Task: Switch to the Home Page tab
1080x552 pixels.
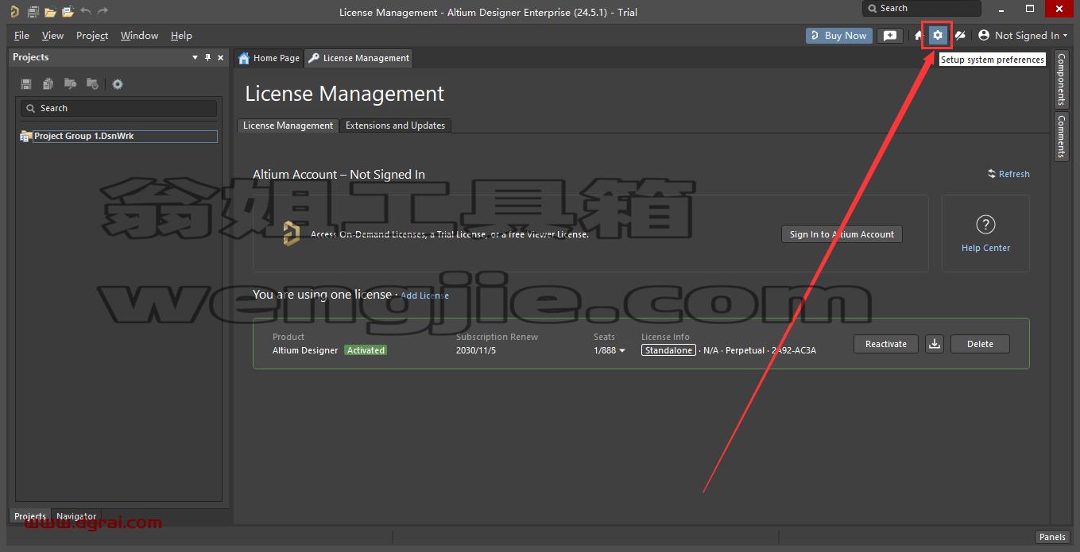Action: 269,58
